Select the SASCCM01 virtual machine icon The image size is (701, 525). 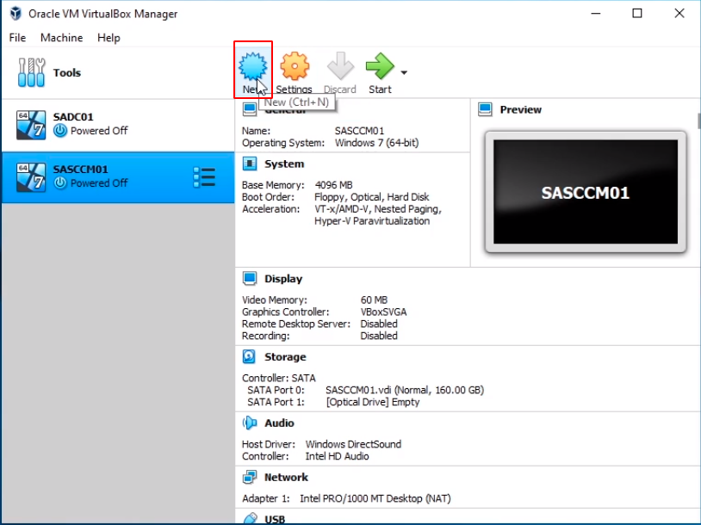pyautogui.click(x=31, y=177)
